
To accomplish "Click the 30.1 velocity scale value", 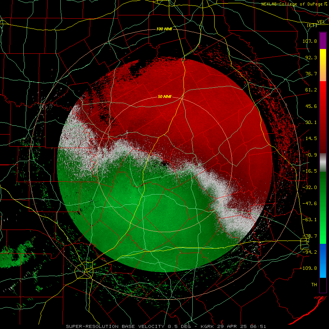I will click(x=311, y=122).
